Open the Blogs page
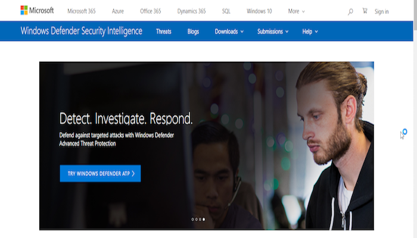The height and width of the screenshot is (238, 417). click(x=193, y=32)
